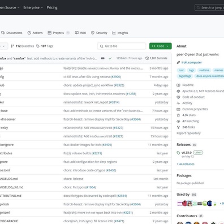Screen dimensions: 224x224
Task: Open commit hash 1859de3
Action: [x=121, y=58]
